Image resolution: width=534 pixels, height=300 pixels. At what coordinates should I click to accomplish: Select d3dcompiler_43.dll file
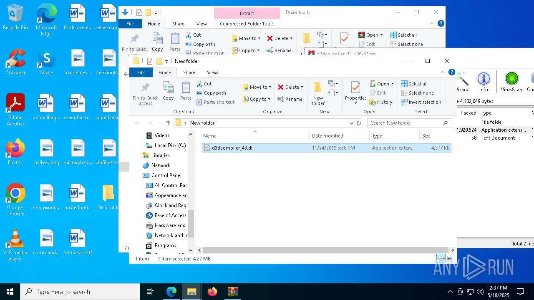(x=326, y=148)
